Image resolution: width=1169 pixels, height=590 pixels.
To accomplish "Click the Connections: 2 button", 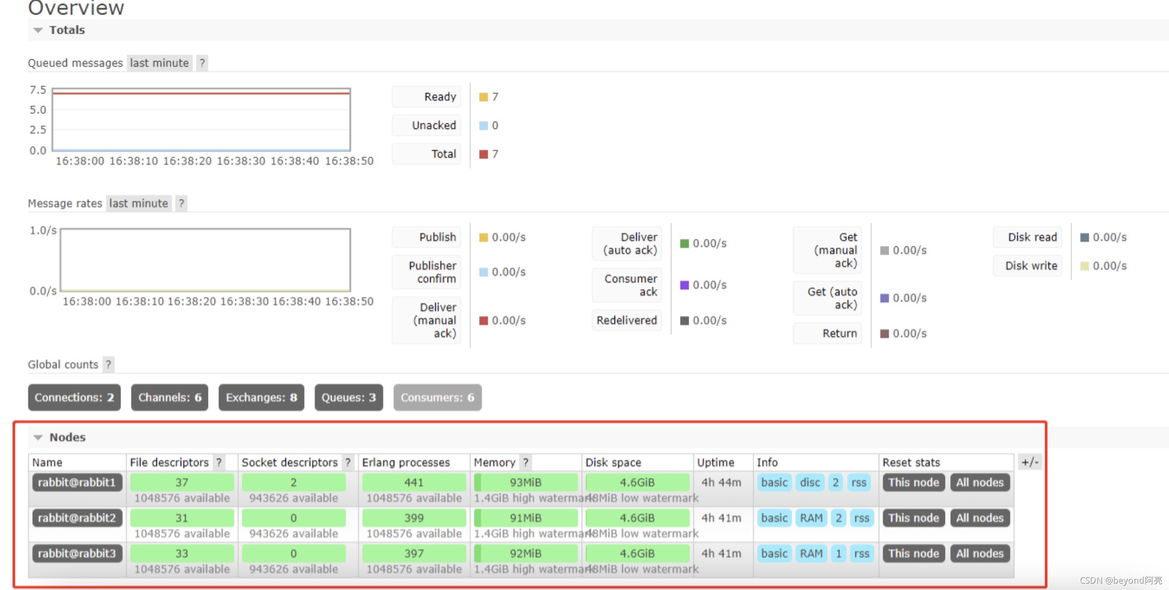I will [x=74, y=397].
